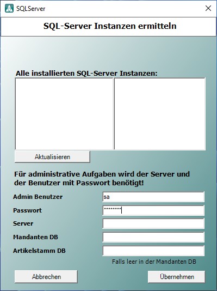Click the 'Mandanten DB' label
Viewport: 217px width, 291px height.
[35, 237]
